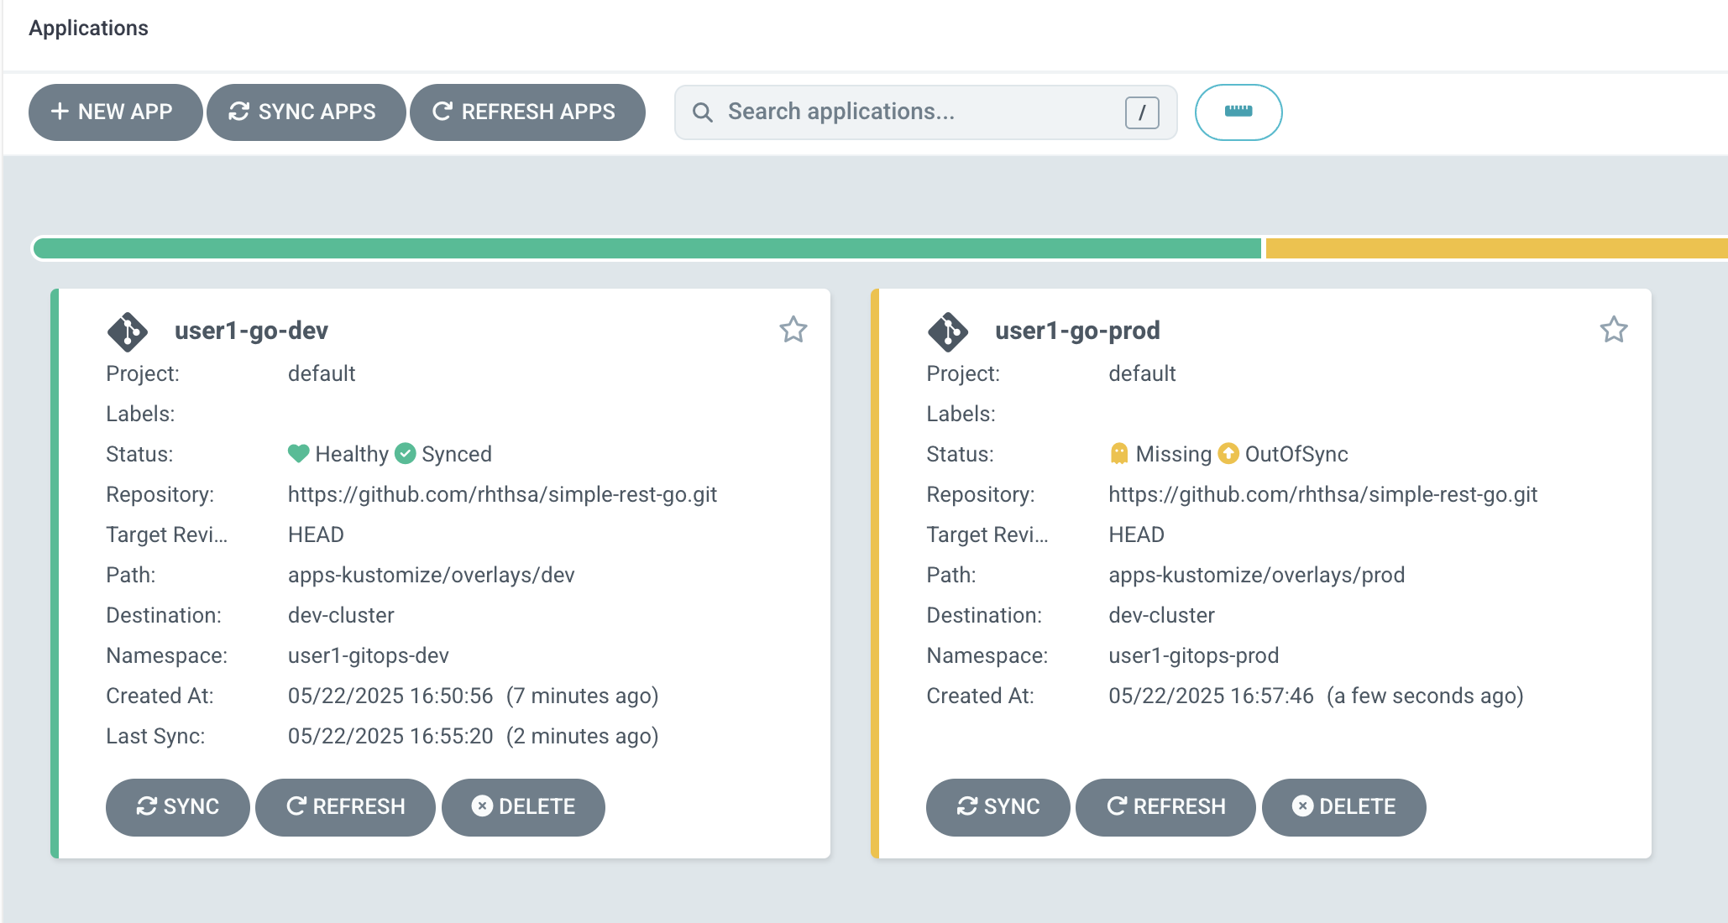1728x923 pixels.
Task: Click the green healthy segment of the status bar
Action: pyautogui.click(x=647, y=248)
